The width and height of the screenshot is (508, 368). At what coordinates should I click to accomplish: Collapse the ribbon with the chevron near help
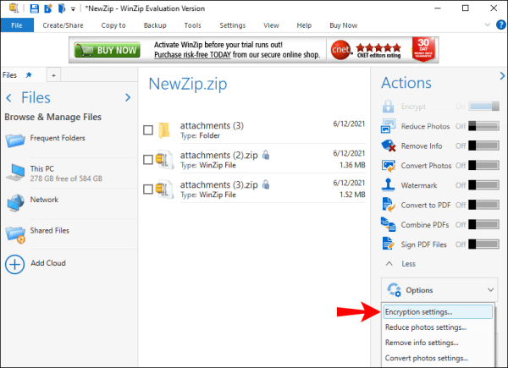click(x=488, y=25)
